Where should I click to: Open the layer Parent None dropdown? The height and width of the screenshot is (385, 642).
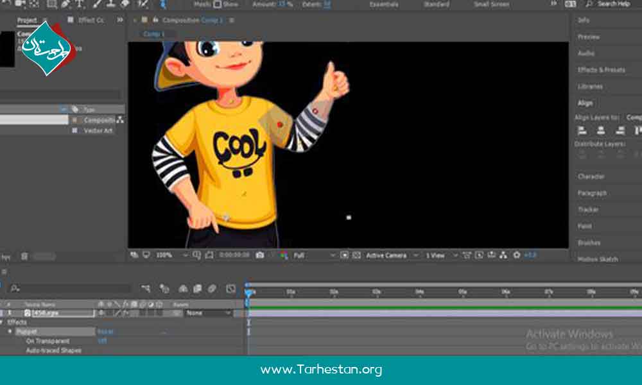pyautogui.click(x=209, y=313)
